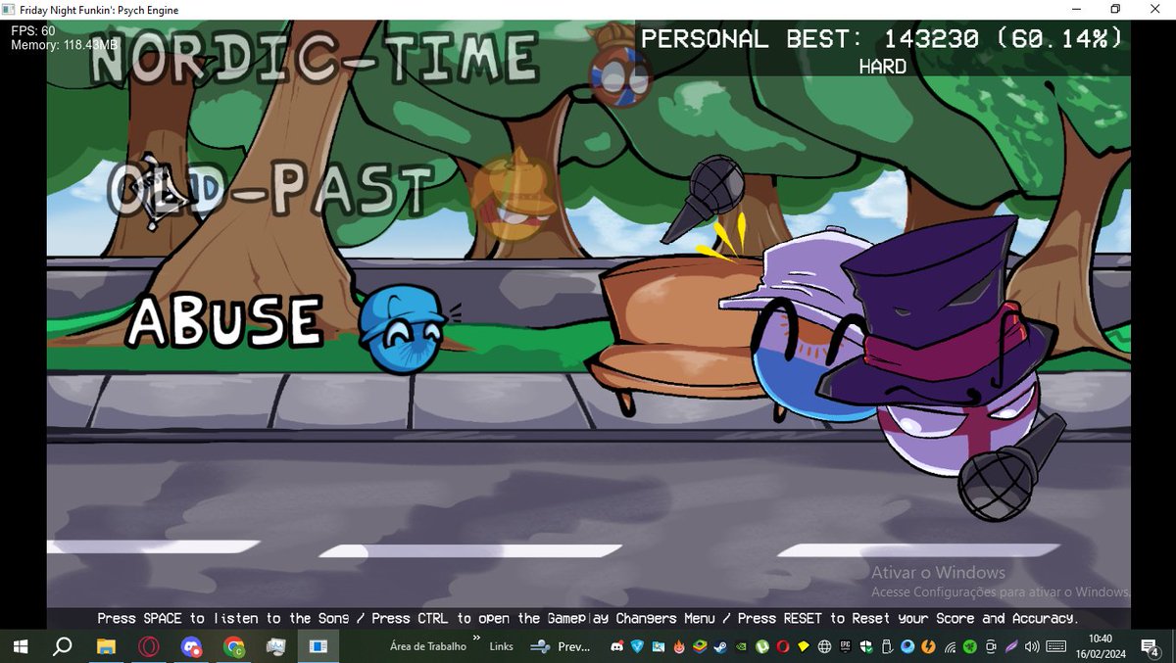Click the character icon beside Nordic-Time

pos(619,66)
